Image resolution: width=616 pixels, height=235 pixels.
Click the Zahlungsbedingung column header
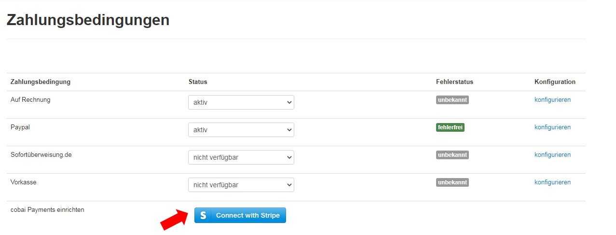pos(41,82)
